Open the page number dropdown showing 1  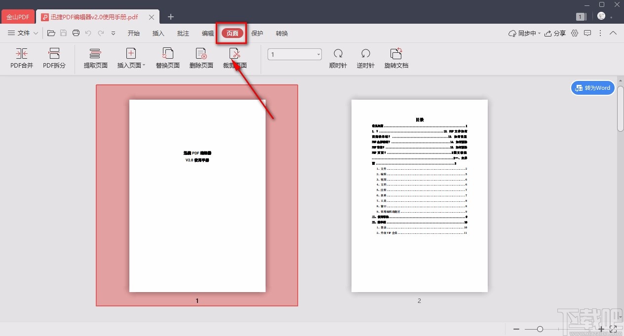(x=295, y=54)
